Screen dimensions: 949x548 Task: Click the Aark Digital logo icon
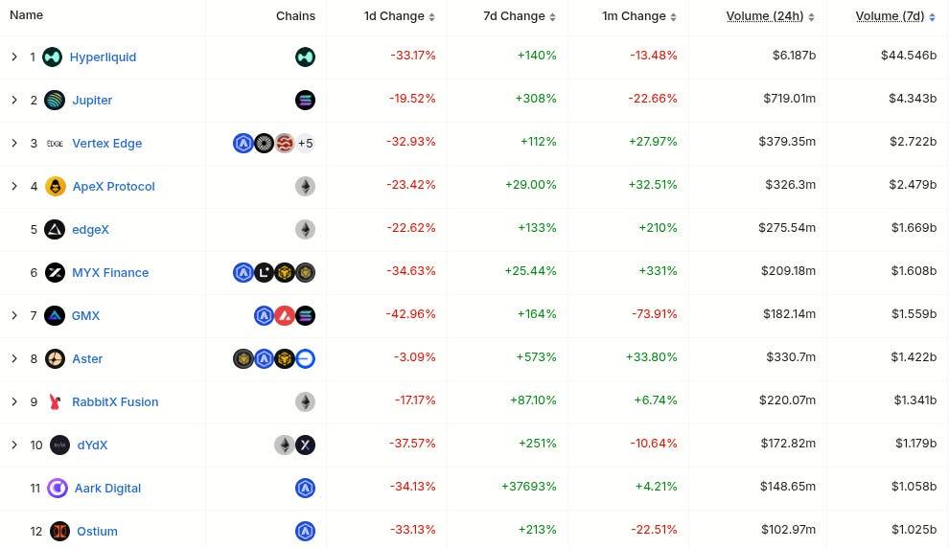tap(58, 489)
